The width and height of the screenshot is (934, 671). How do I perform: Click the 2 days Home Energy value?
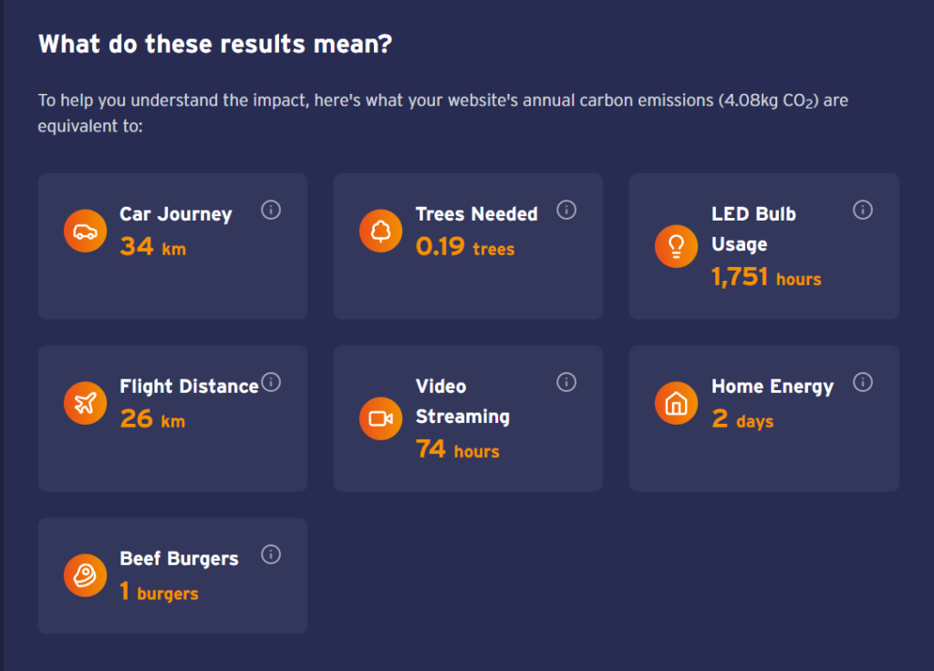[x=742, y=420]
